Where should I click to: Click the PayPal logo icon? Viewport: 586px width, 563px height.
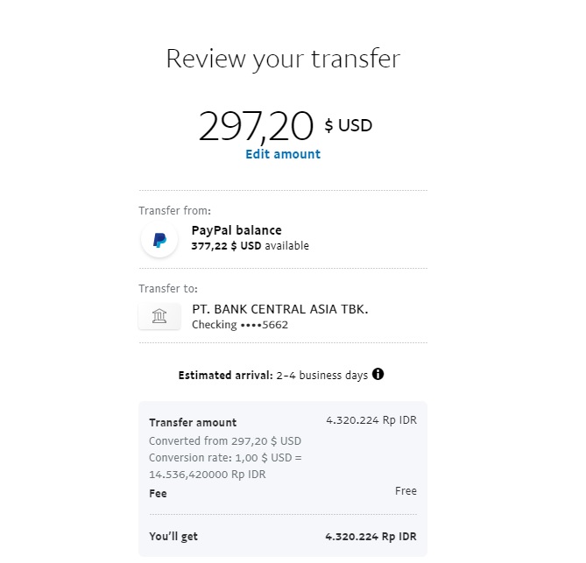159,240
